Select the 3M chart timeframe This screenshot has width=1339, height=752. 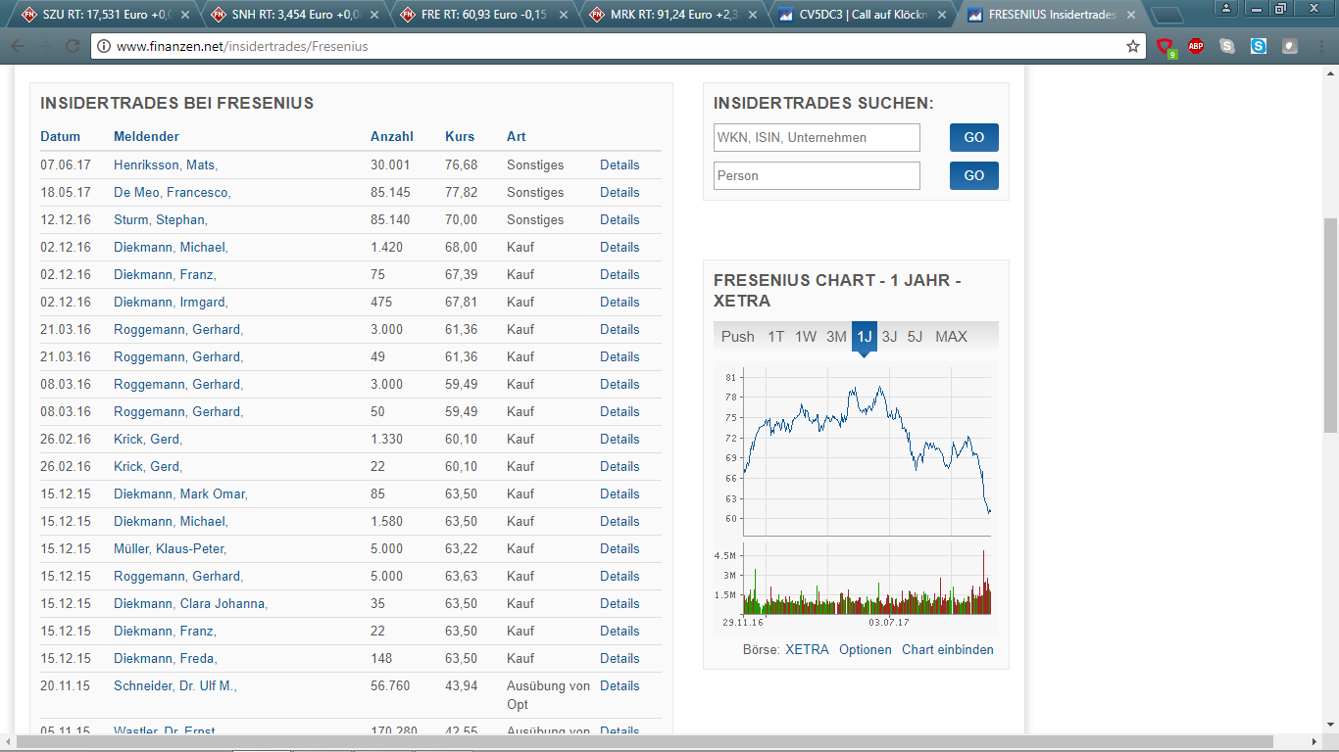[x=836, y=337]
